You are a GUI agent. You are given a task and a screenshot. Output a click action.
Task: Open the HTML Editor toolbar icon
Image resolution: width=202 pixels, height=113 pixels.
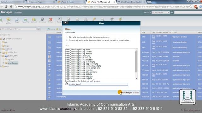click(x=86, y=19)
